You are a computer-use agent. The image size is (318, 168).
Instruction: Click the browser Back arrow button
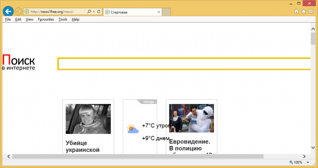(x=8, y=11)
